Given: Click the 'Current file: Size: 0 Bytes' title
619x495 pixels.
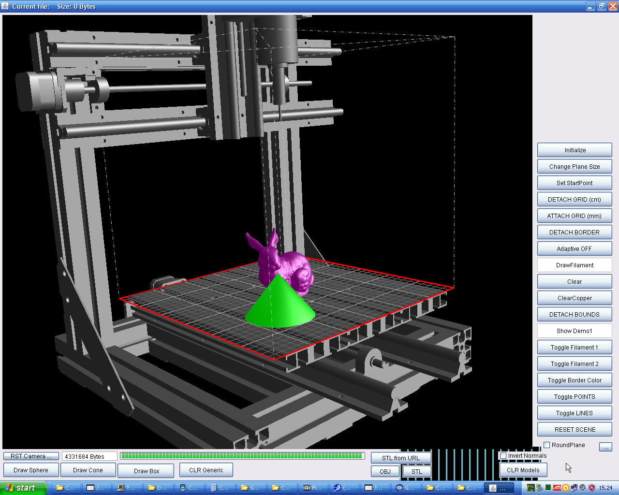Looking at the screenshot, I should tap(54, 6).
